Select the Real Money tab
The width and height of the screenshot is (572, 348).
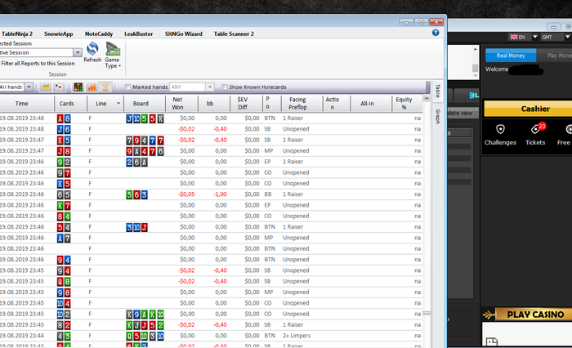click(x=511, y=56)
